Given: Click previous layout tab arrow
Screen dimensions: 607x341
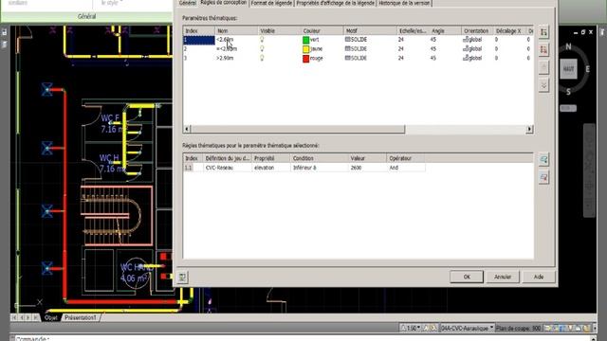Looking at the screenshot, I should pos(21,317).
